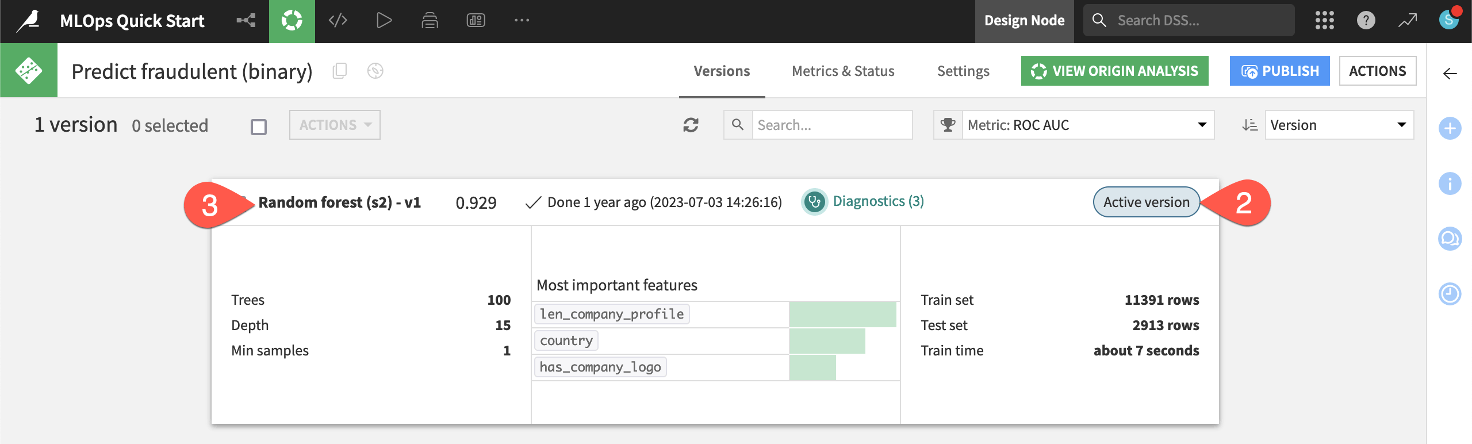1472x444 pixels.
Task: Click the help question mark icon
Action: tap(1366, 21)
